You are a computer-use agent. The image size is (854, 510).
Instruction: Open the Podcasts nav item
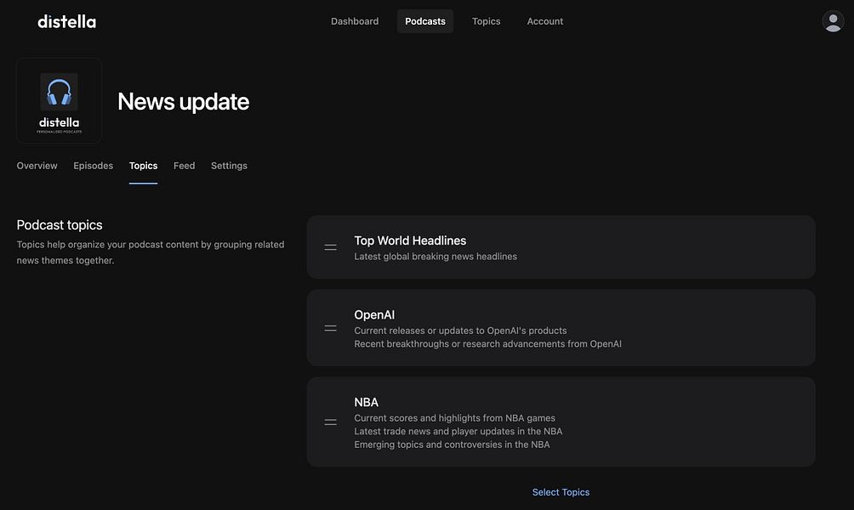click(x=424, y=21)
